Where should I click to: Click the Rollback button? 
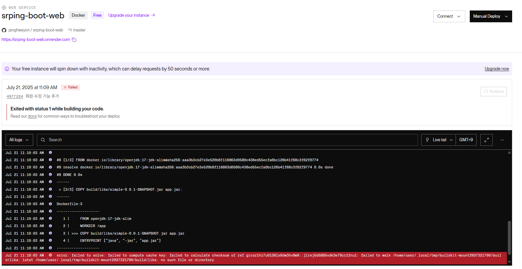point(494,91)
